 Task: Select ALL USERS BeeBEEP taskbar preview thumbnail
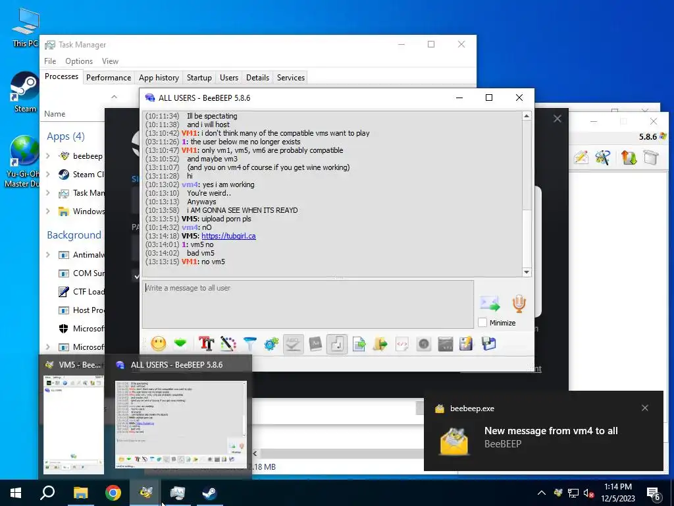click(x=181, y=424)
